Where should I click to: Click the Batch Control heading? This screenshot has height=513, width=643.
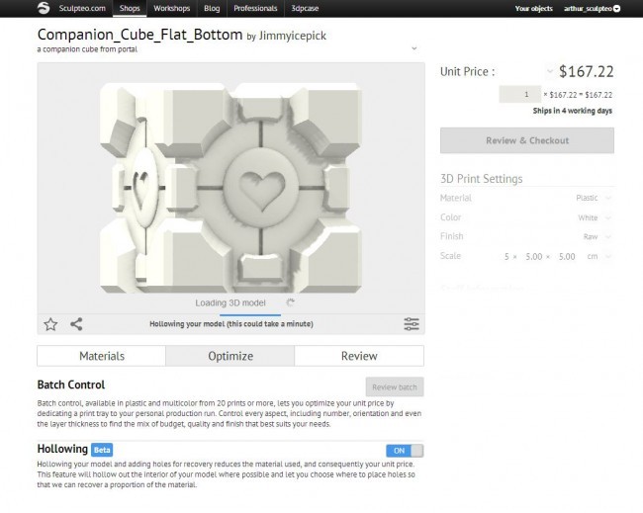[x=71, y=385]
